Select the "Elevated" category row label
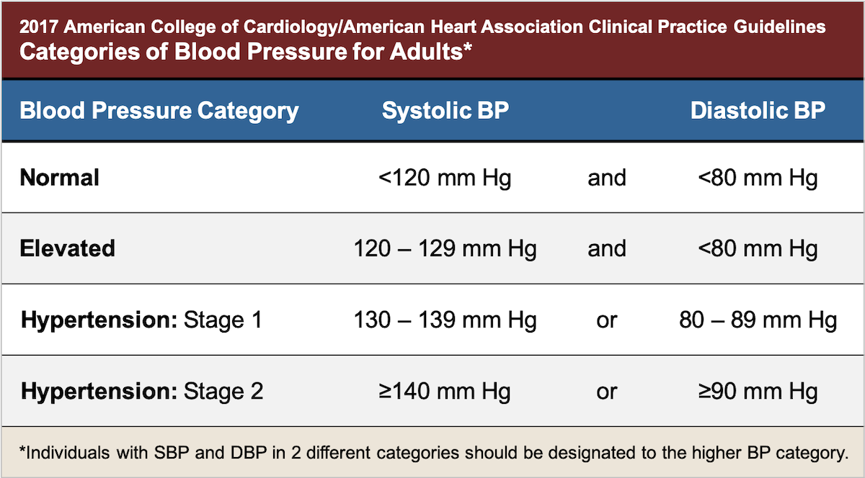Screen dimensions: 865x478 68,248
